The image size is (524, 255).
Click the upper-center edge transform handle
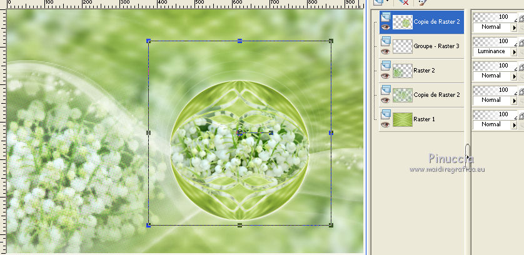point(239,41)
